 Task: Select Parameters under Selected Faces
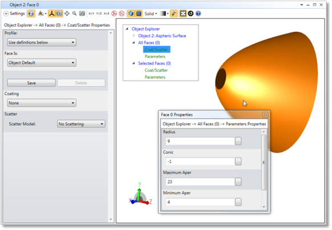(155, 77)
